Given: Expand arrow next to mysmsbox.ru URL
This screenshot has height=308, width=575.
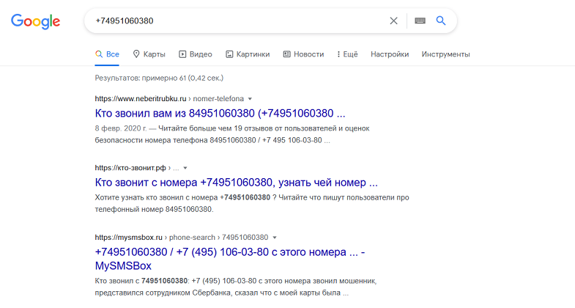Looking at the screenshot, I should [x=275, y=238].
